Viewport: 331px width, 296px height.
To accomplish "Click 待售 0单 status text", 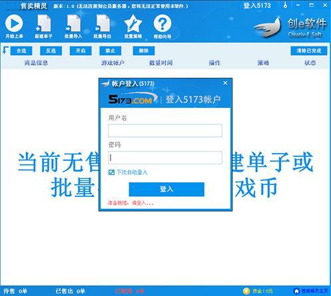I will click(x=15, y=291).
